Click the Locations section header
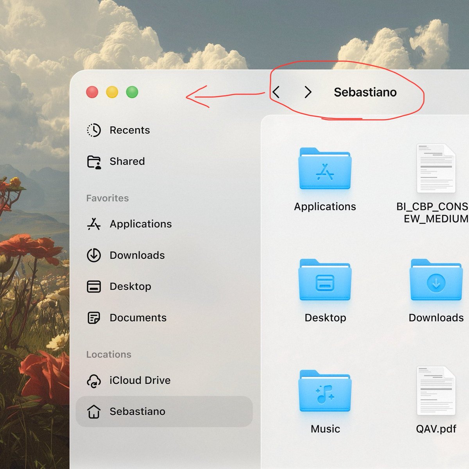The image size is (469, 469). (x=109, y=354)
